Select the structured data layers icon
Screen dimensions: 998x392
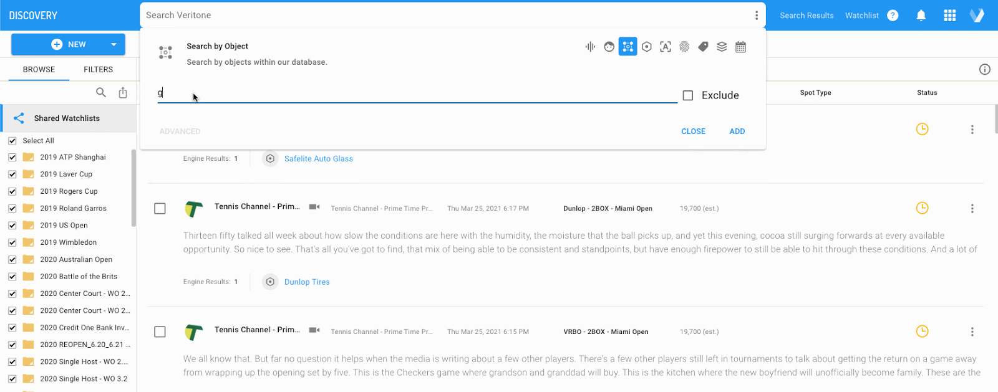pos(722,47)
